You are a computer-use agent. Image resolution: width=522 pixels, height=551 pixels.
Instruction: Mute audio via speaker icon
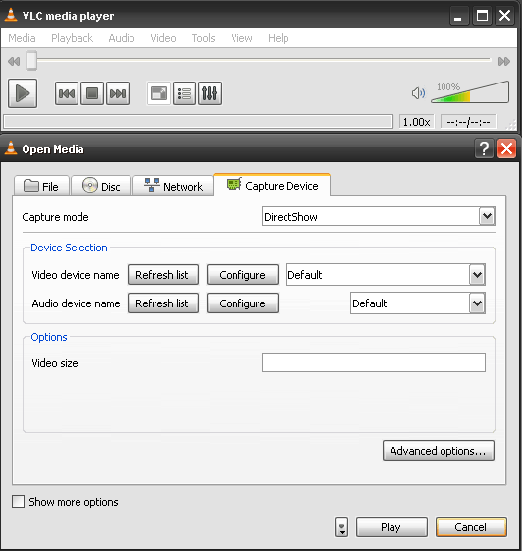click(418, 93)
